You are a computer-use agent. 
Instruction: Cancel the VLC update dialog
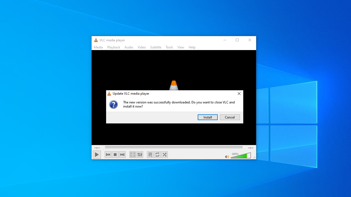230,117
